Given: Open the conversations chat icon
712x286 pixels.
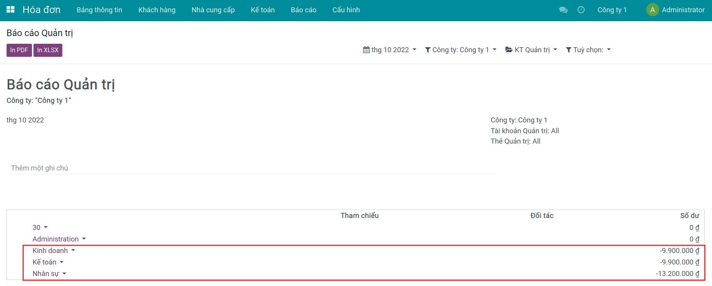Looking at the screenshot, I should [x=563, y=10].
